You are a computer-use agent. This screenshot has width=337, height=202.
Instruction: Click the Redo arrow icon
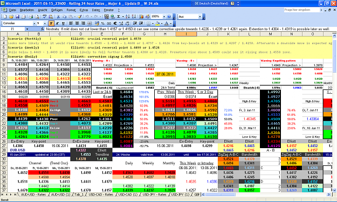[96, 17]
